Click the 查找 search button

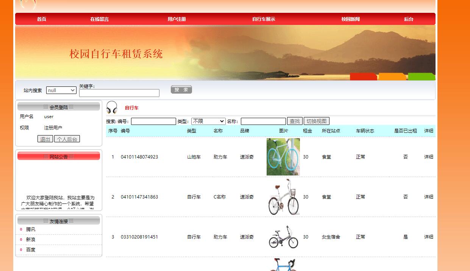coord(295,121)
